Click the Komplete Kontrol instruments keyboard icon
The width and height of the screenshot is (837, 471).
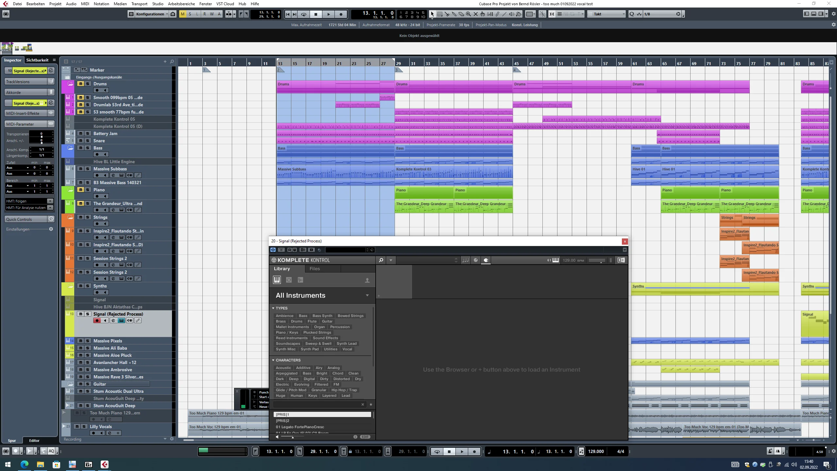pyautogui.click(x=277, y=280)
